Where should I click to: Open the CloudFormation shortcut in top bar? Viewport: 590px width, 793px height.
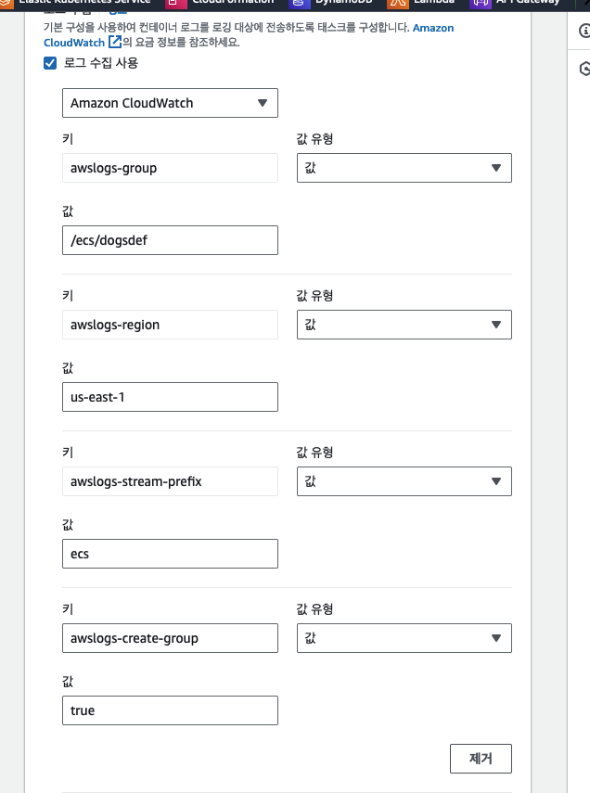coord(220,2)
